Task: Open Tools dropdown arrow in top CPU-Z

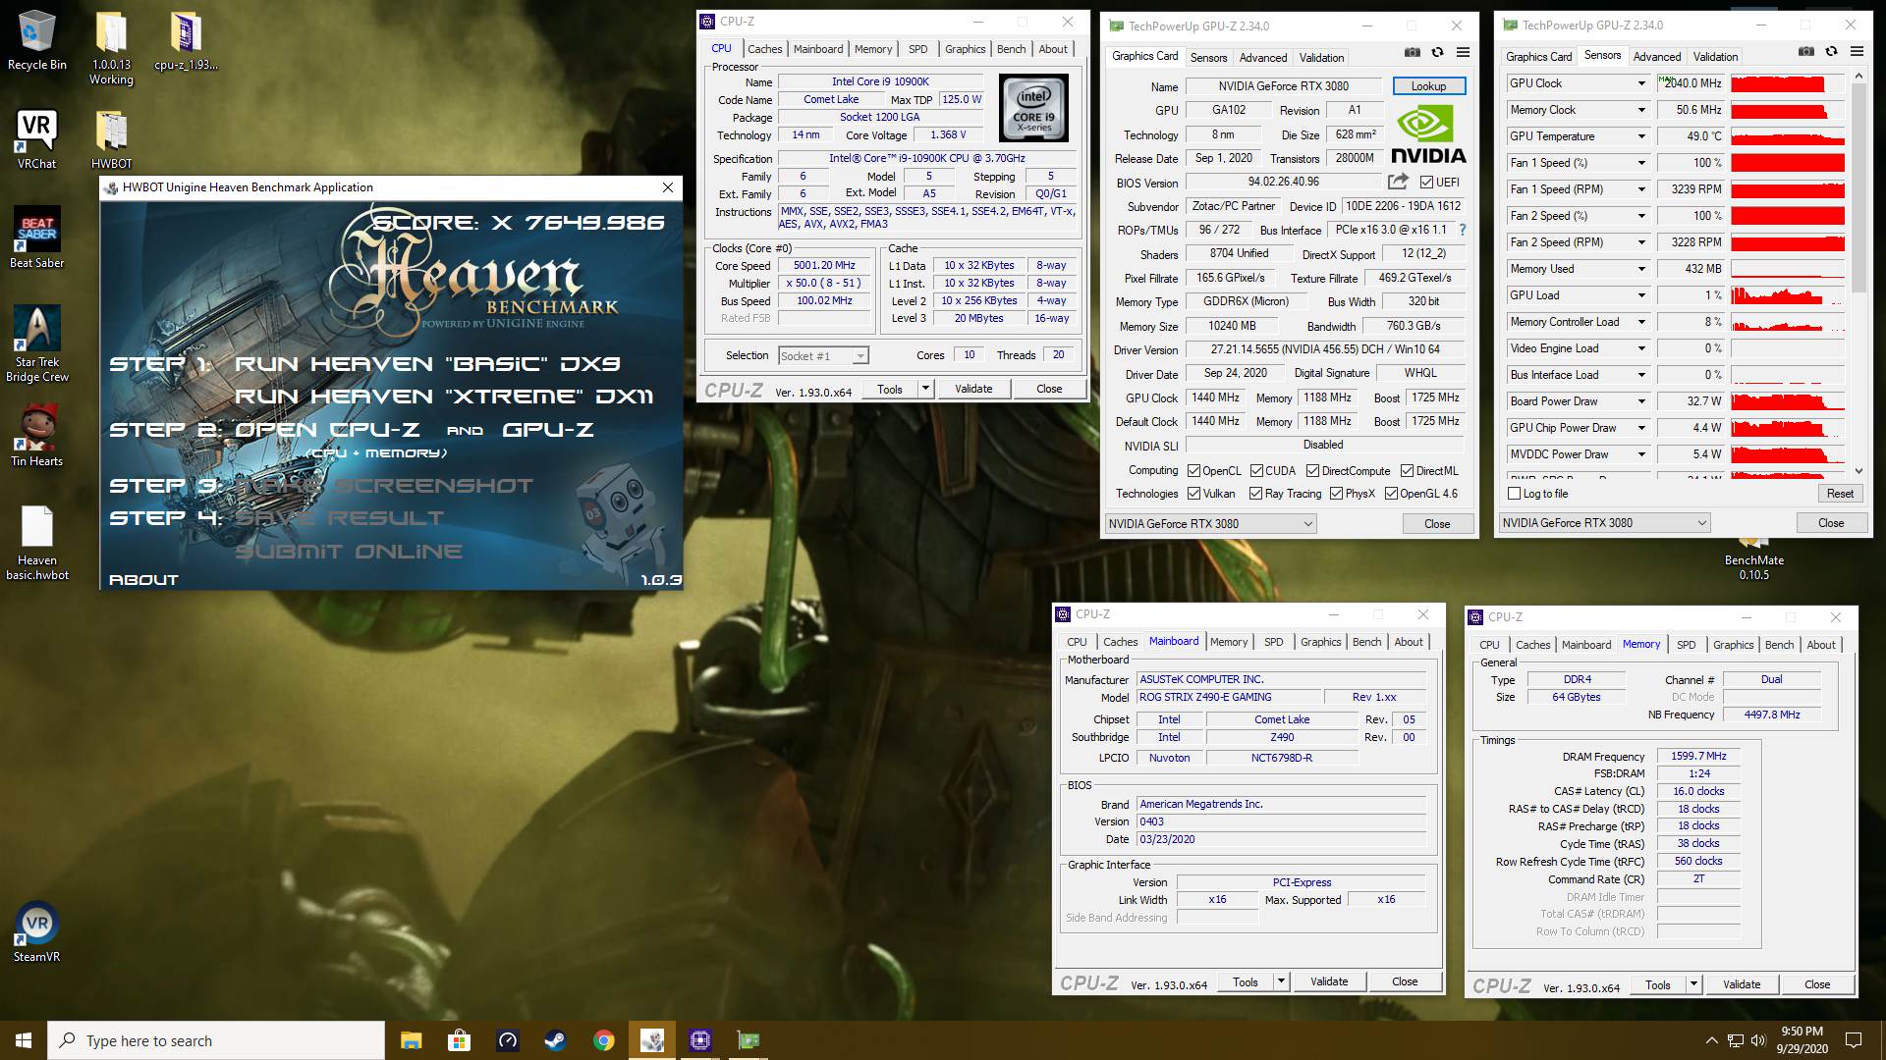Action: (x=924, y=389)
